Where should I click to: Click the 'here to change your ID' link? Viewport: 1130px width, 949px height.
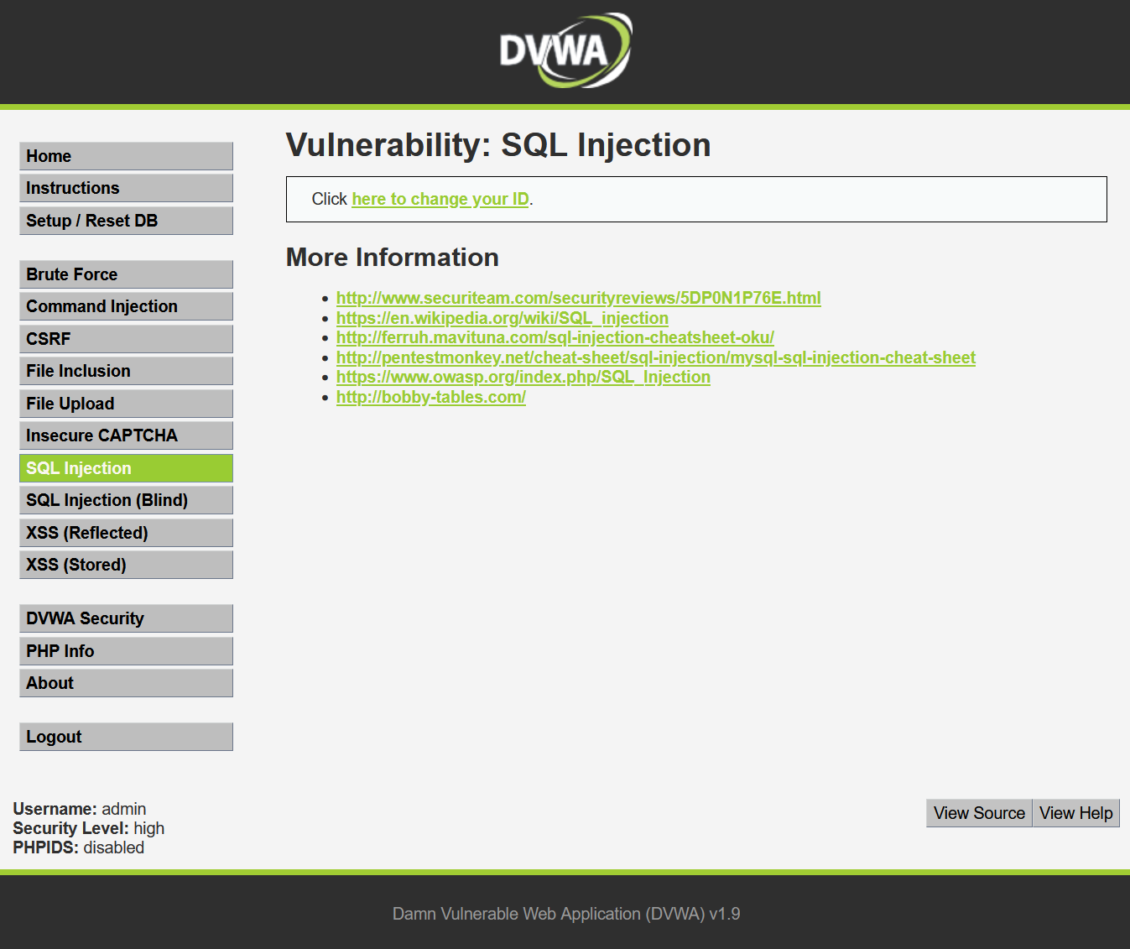tap(440, 199)
